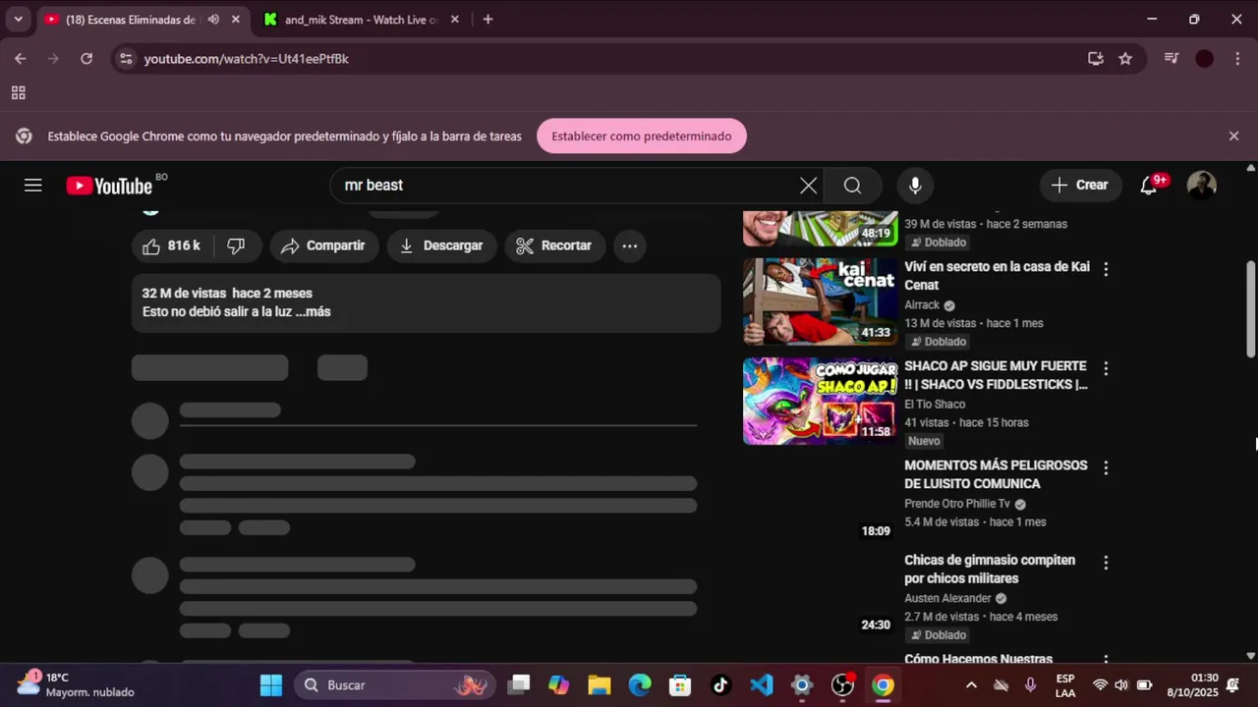Image resolution: width=1258 pixels, height=707 pixels.
Task: Click the install app icon in the address bar
Action: (x=1095, y=59)
